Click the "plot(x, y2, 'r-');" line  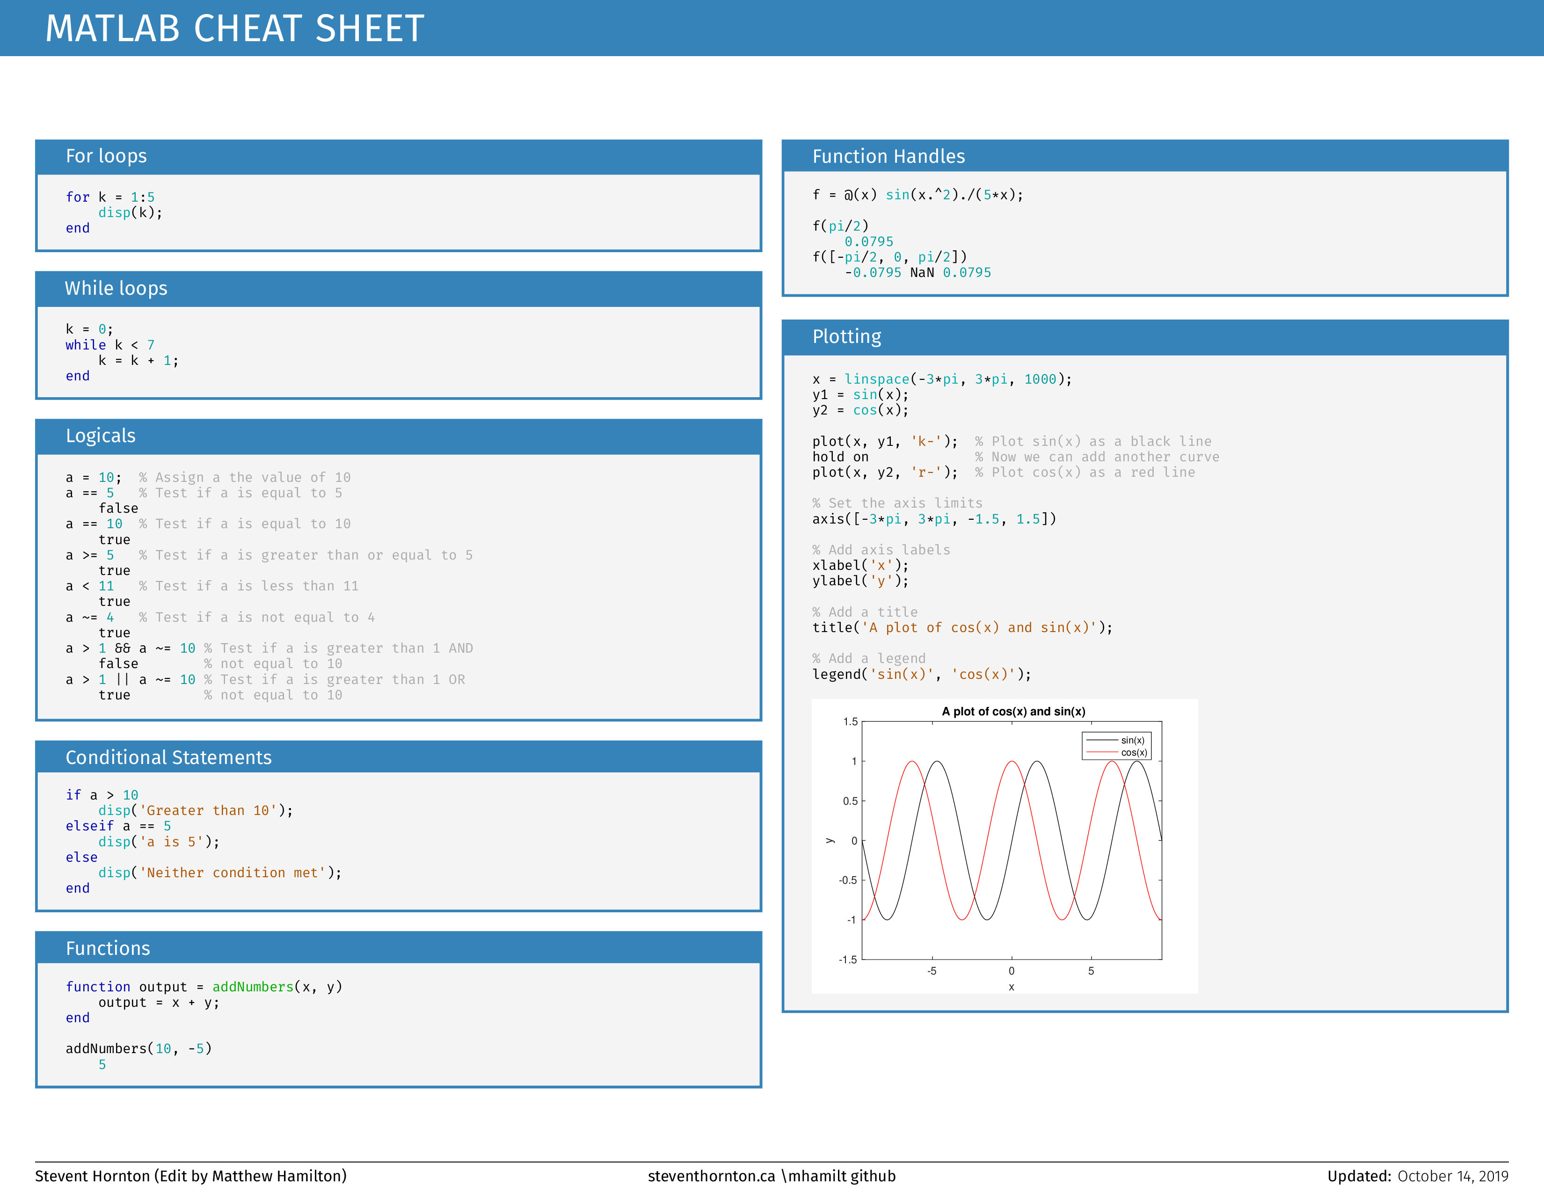(886, 473)
